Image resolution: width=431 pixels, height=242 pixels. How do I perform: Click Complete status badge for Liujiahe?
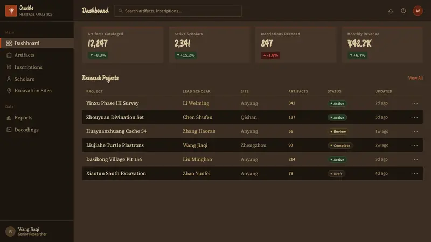pyautogui.click(x=340, y=145)
